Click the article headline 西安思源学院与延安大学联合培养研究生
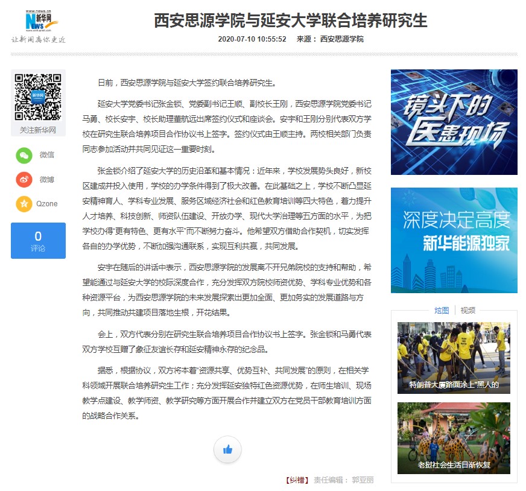 (291, 21)
